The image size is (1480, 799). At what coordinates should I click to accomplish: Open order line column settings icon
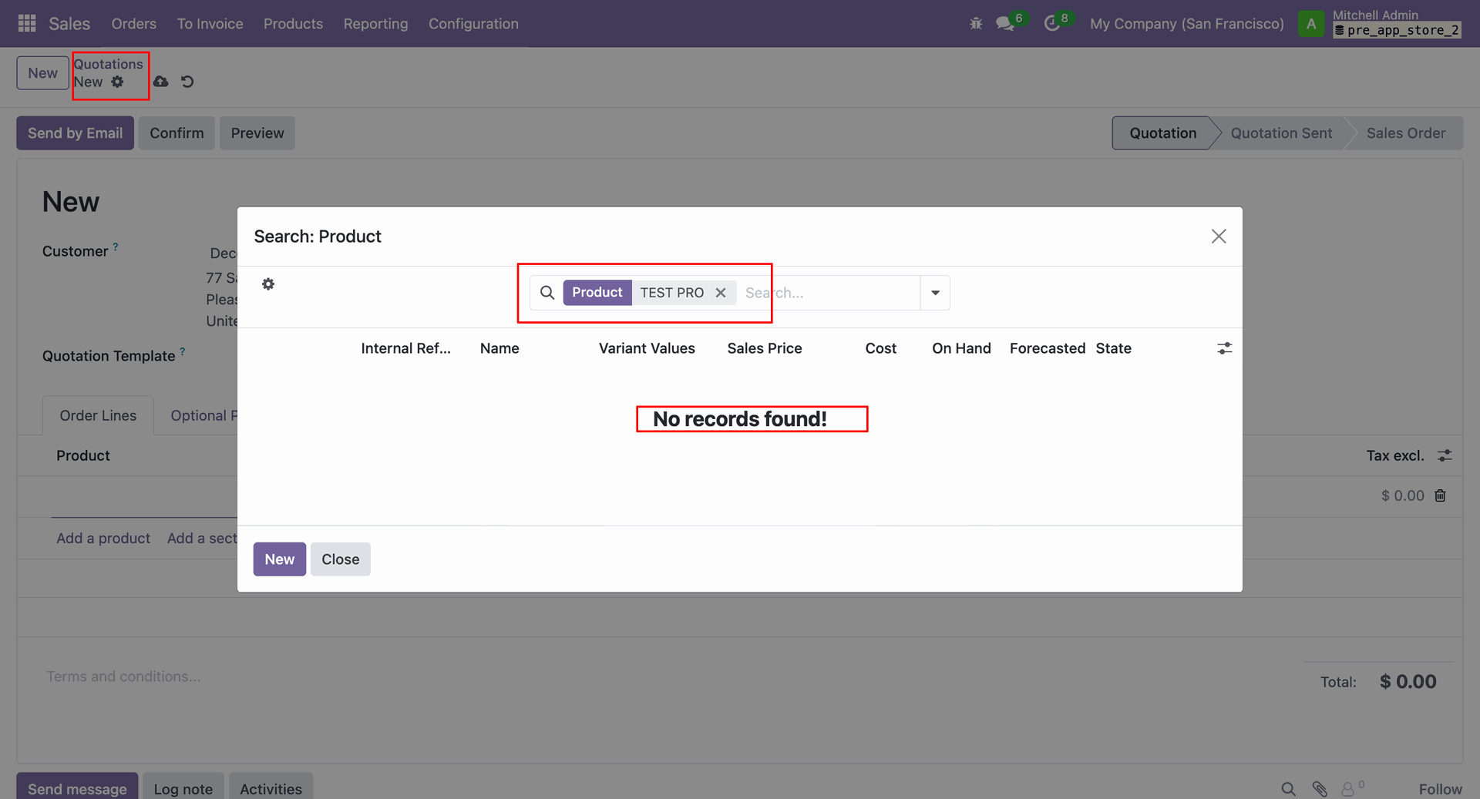tap(1445, 455)
